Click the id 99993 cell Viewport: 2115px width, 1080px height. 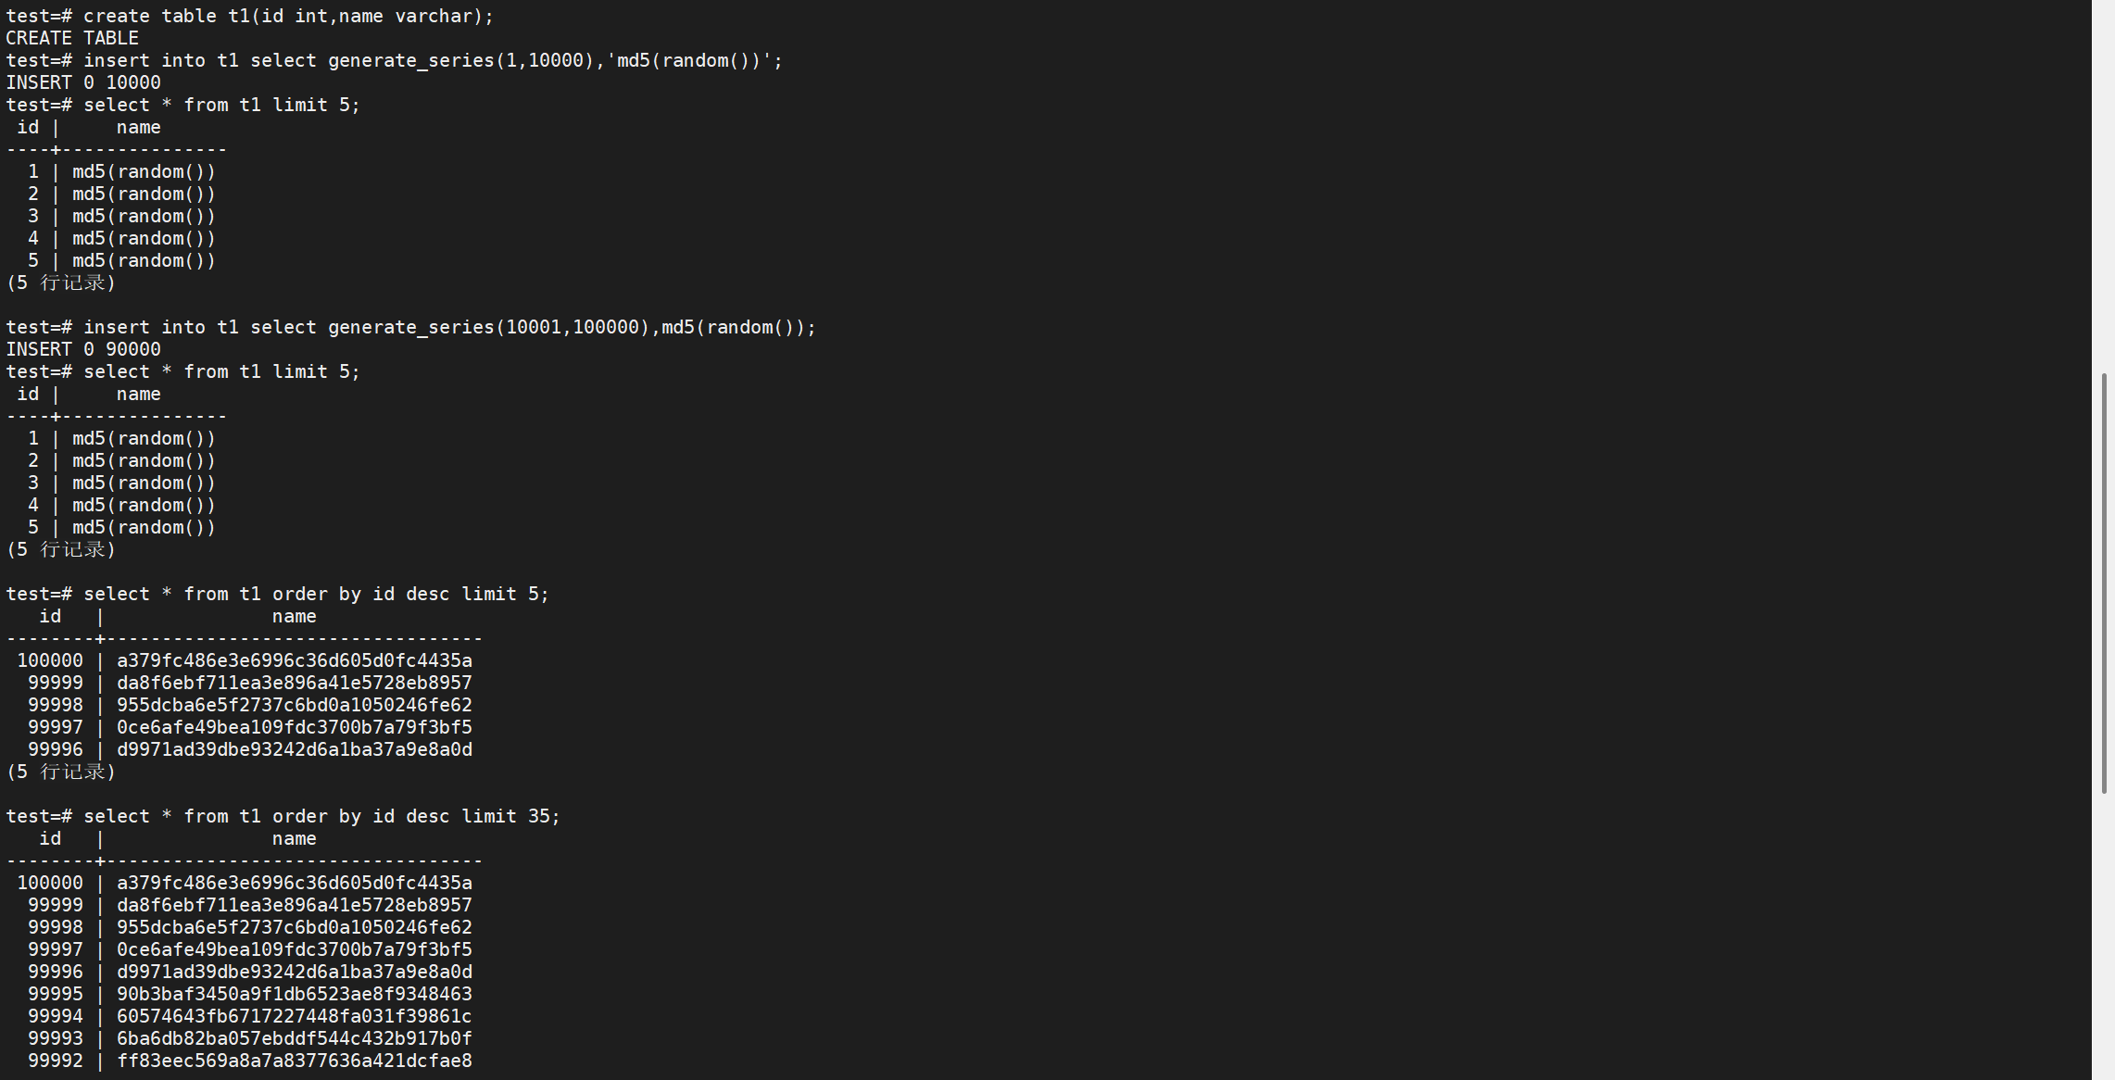coord(55,1038)
